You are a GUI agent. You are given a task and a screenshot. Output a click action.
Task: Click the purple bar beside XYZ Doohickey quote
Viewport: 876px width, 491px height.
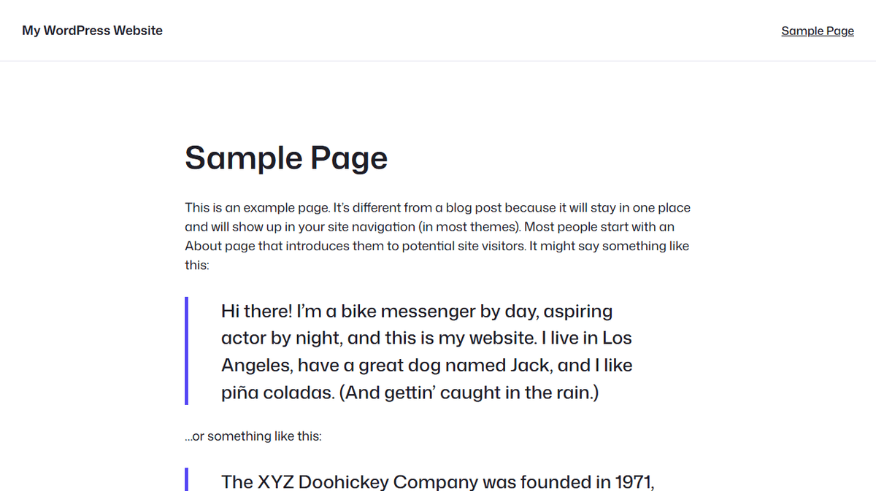click(x=187, y=479)
